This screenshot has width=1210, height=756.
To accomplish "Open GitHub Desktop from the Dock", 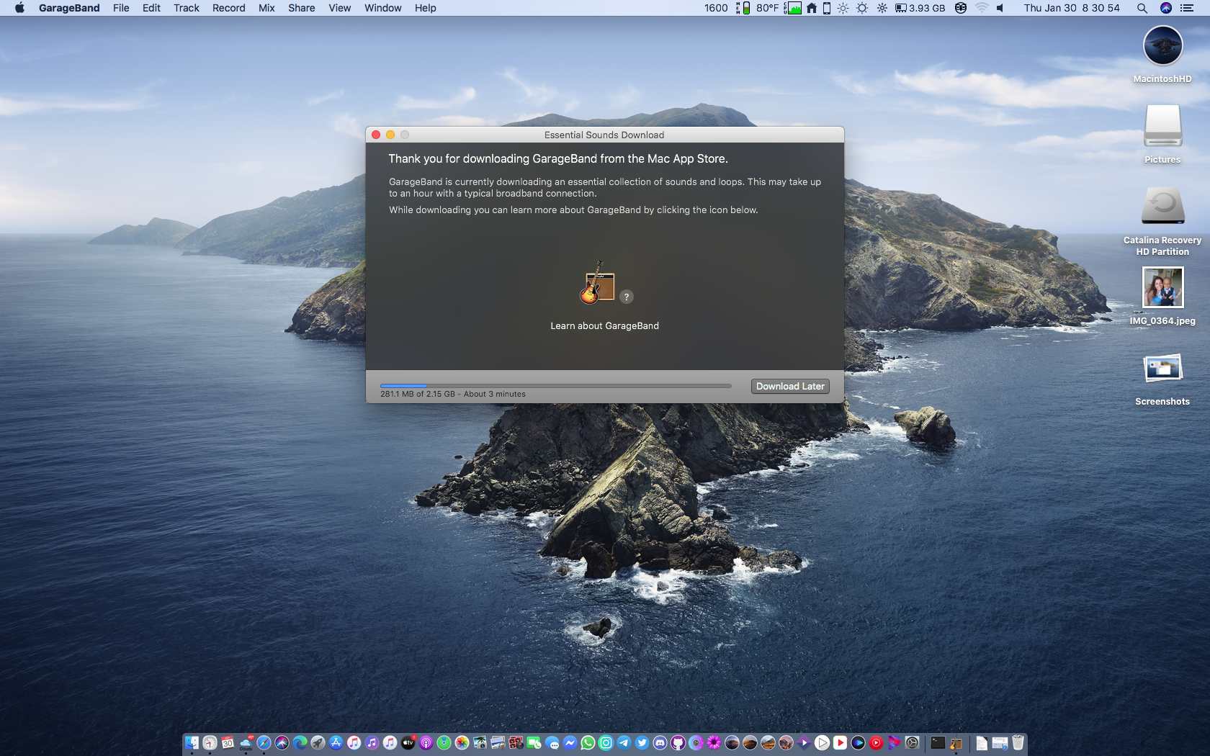I will pos(678,742).
